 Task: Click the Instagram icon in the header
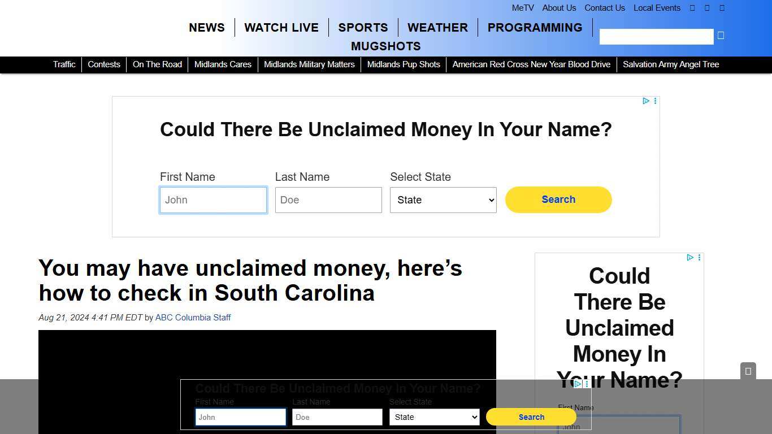pyautogui.click(x=722, y=8)
